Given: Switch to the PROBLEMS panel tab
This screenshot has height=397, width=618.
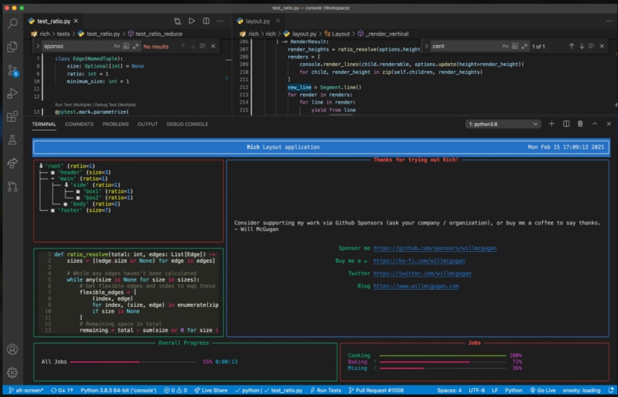Looking at the screenshot, I should point(116,124).
